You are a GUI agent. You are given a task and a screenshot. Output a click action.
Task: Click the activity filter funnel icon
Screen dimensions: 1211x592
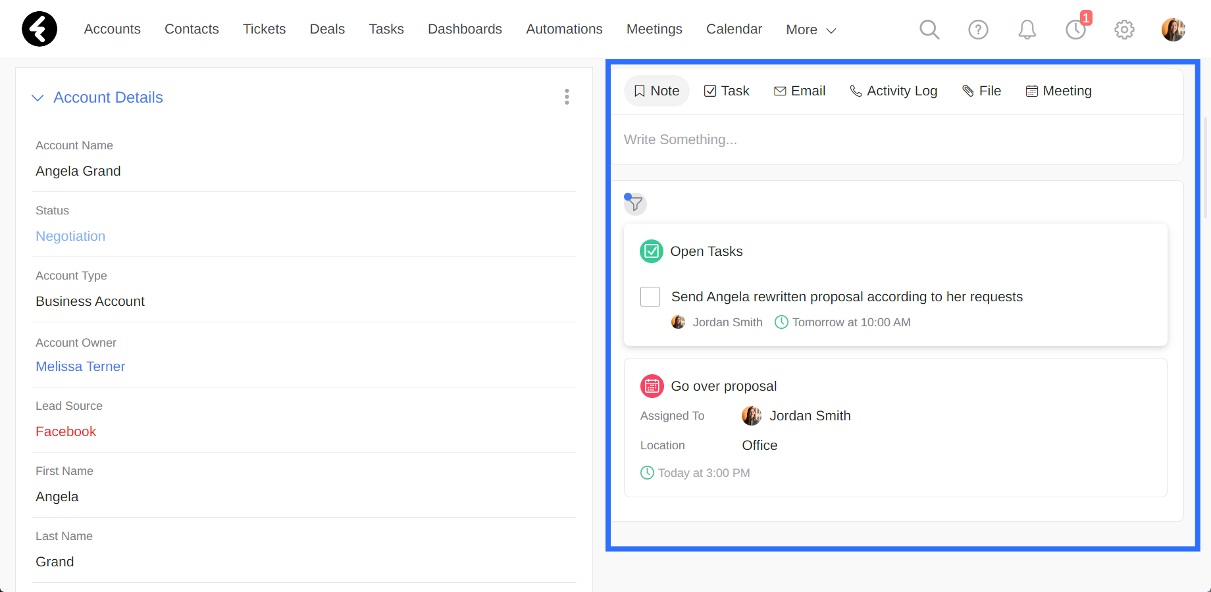click(x=635, y=203)
